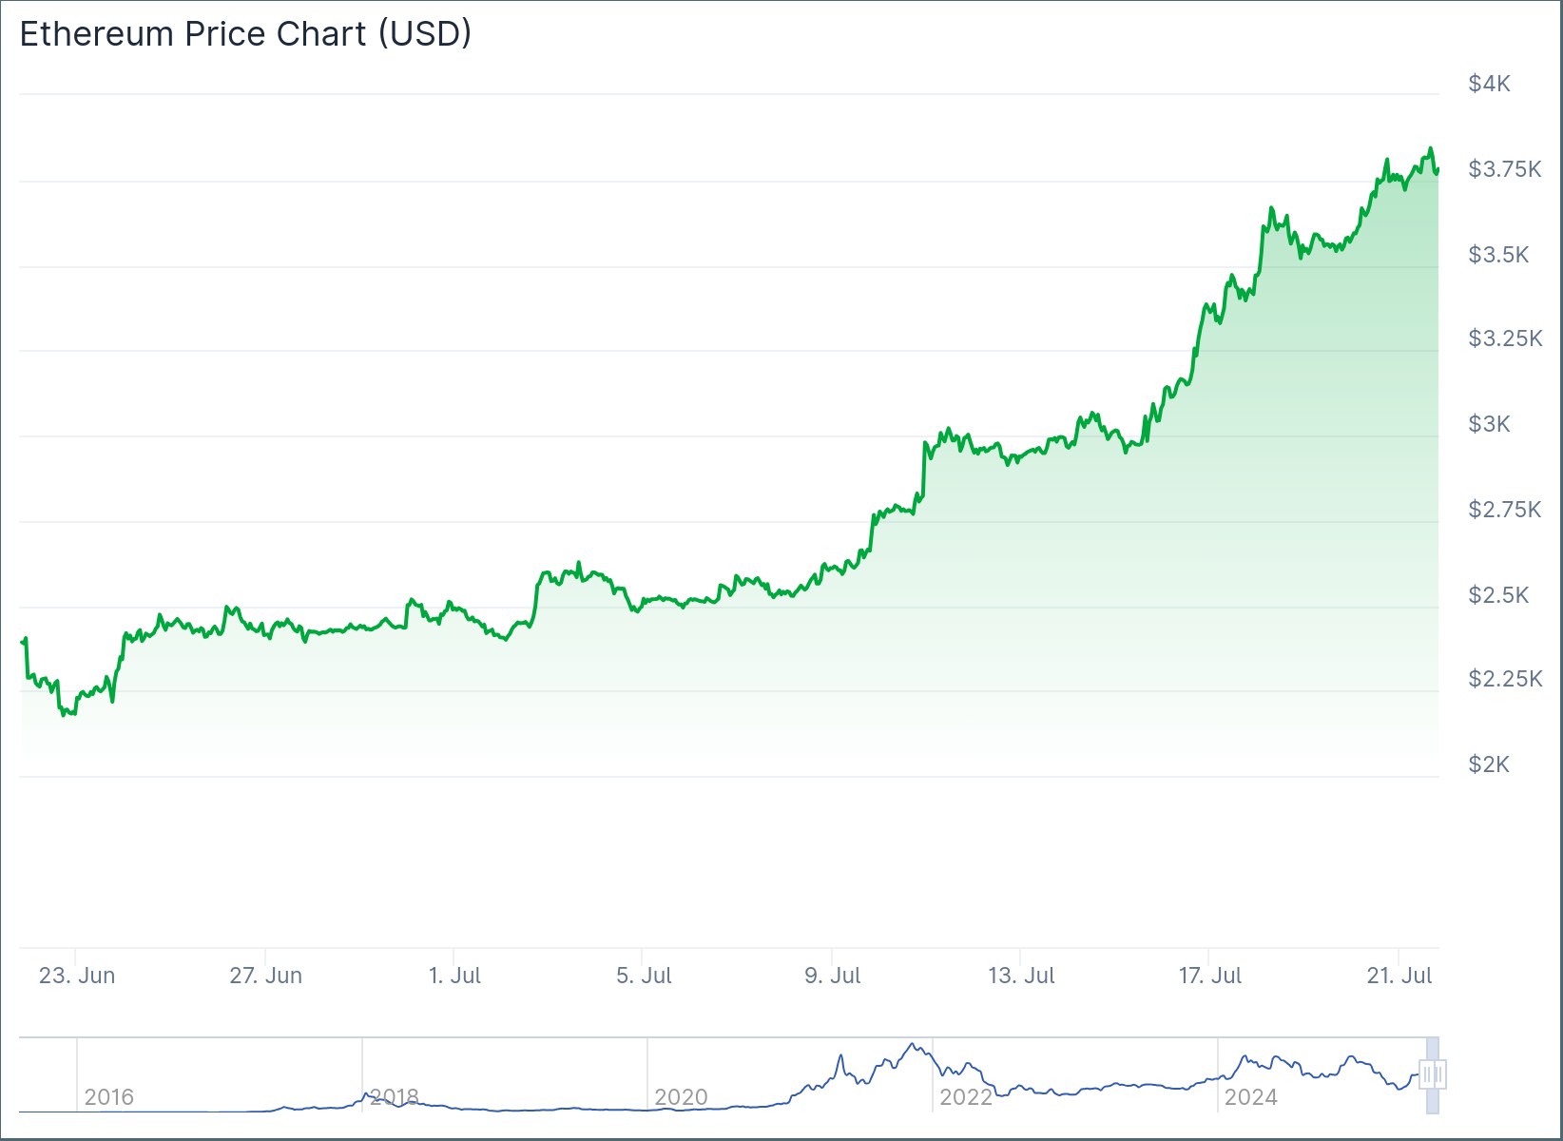Click the right navigator range handle

(x=1440, y=1074)
